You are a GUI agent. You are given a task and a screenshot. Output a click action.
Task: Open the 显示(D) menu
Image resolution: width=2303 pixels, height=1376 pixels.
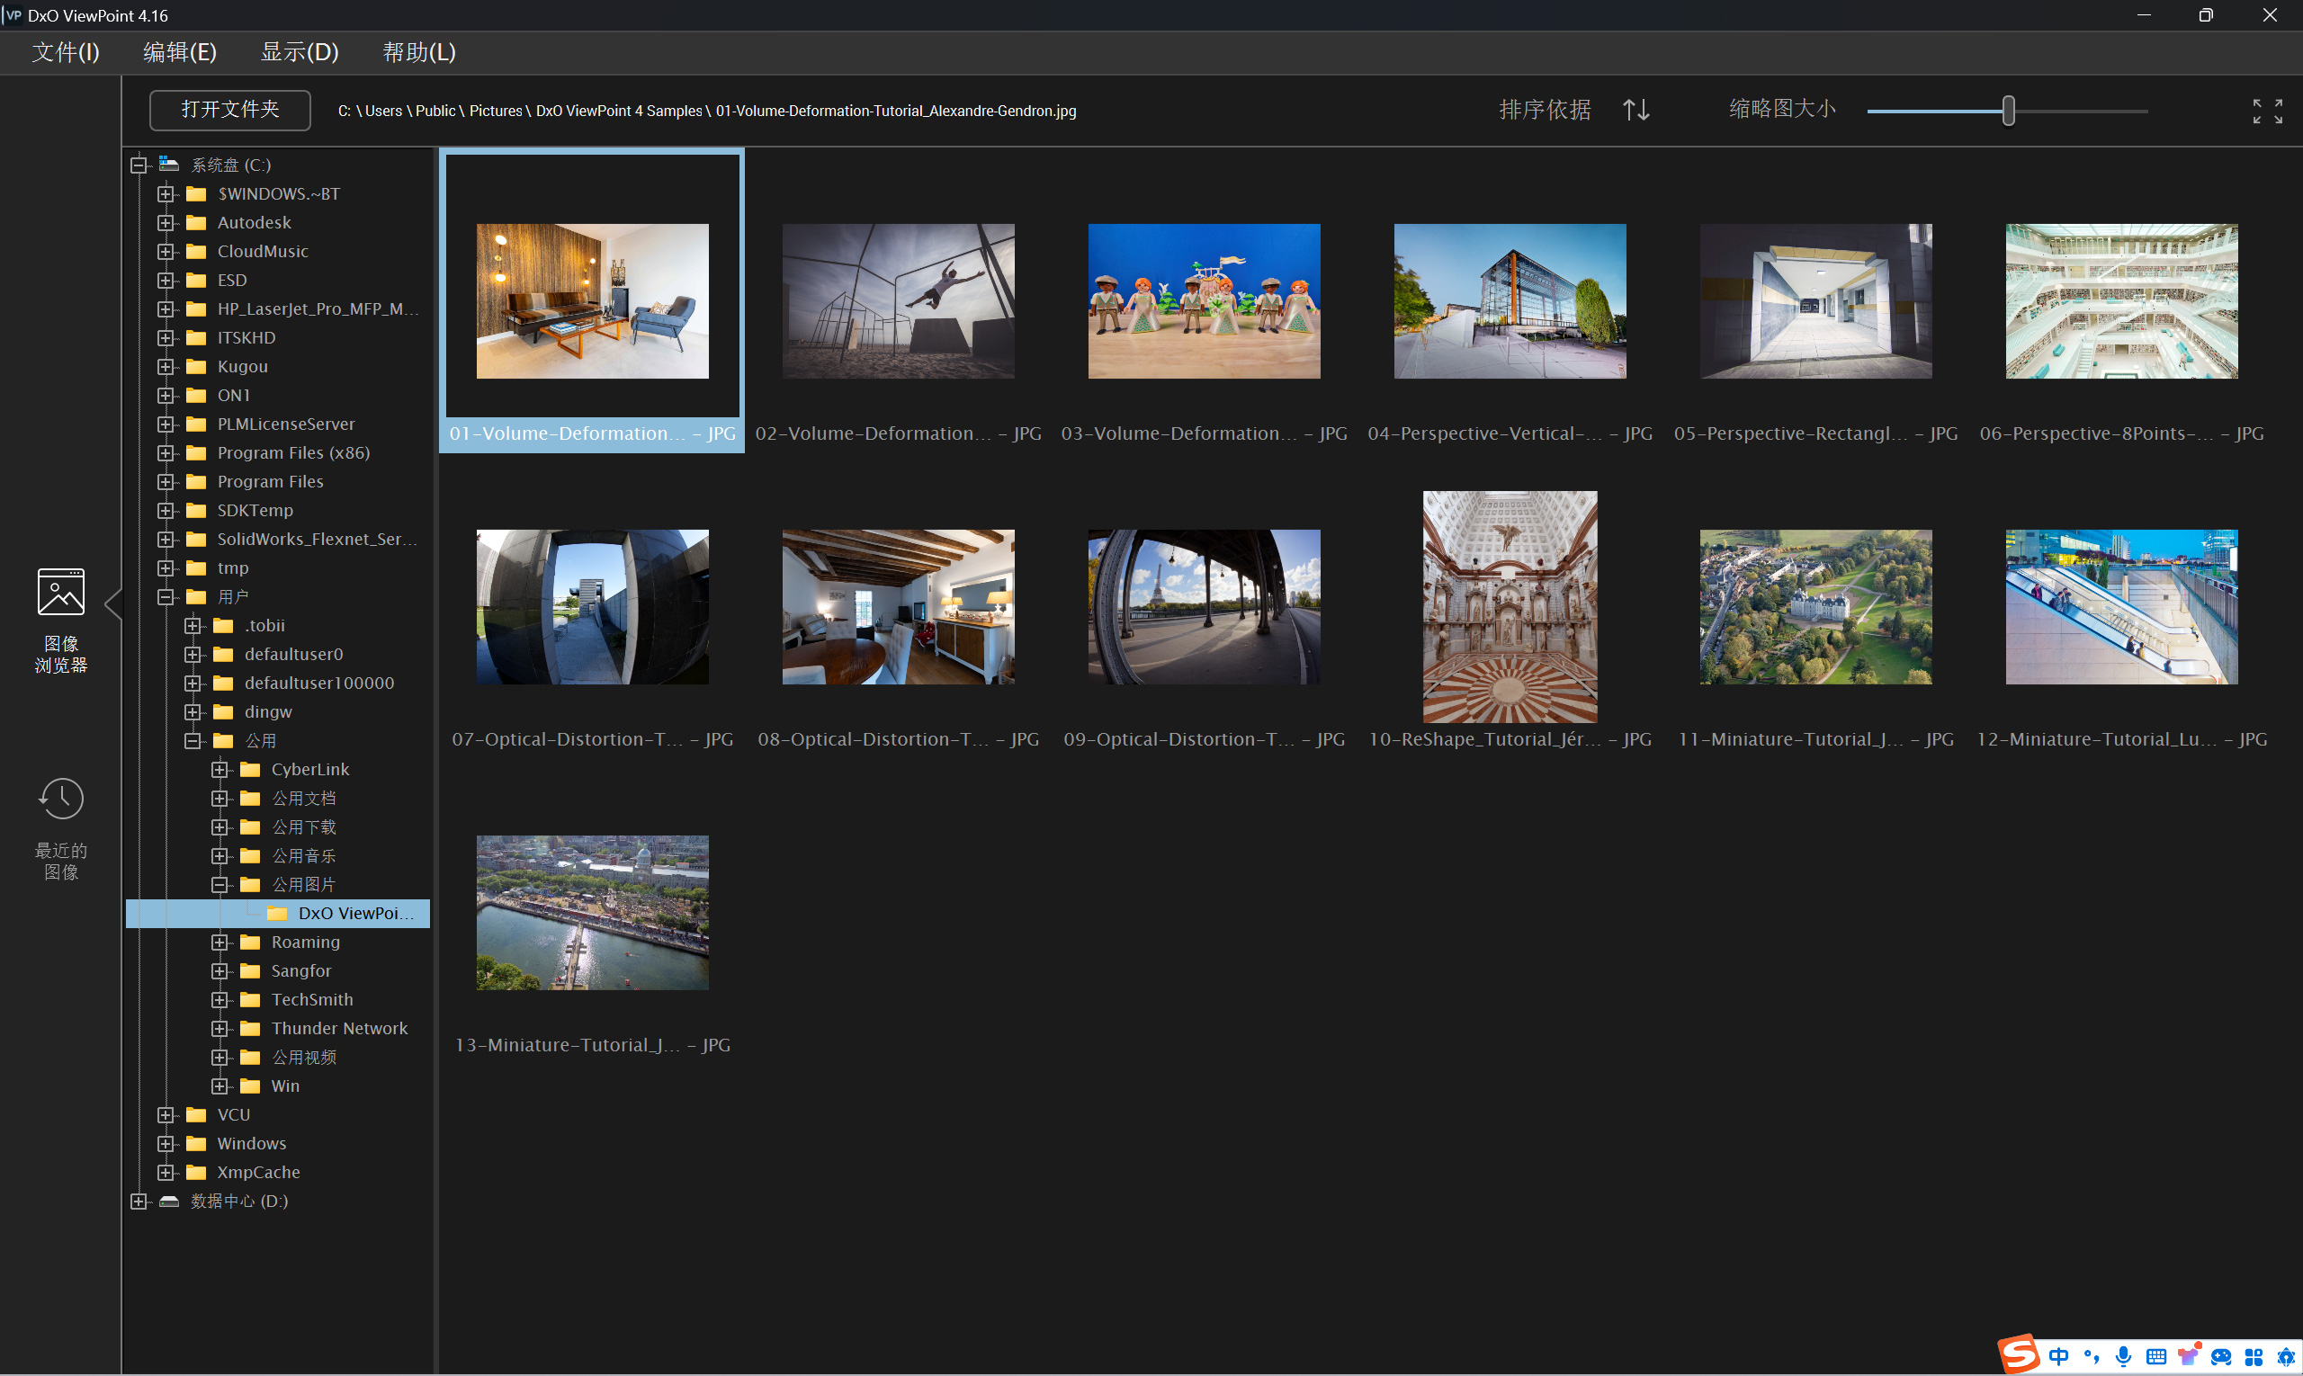coord(300,53)
